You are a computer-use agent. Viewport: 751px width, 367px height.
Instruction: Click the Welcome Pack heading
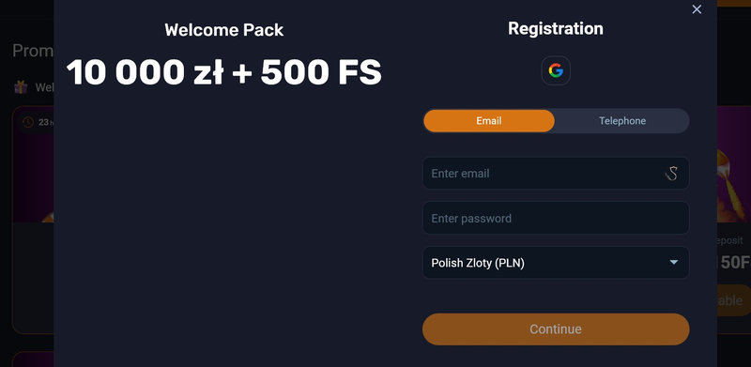(223, 30)
